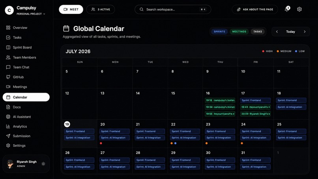Click the Docs file icon

point(8,107)
